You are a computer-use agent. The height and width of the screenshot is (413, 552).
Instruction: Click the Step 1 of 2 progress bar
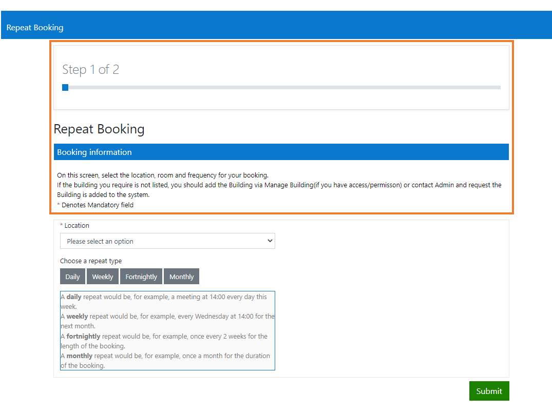281,88
